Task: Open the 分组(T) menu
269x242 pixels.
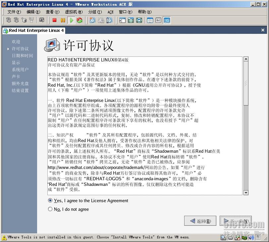Action: click(x=95, y=12)
